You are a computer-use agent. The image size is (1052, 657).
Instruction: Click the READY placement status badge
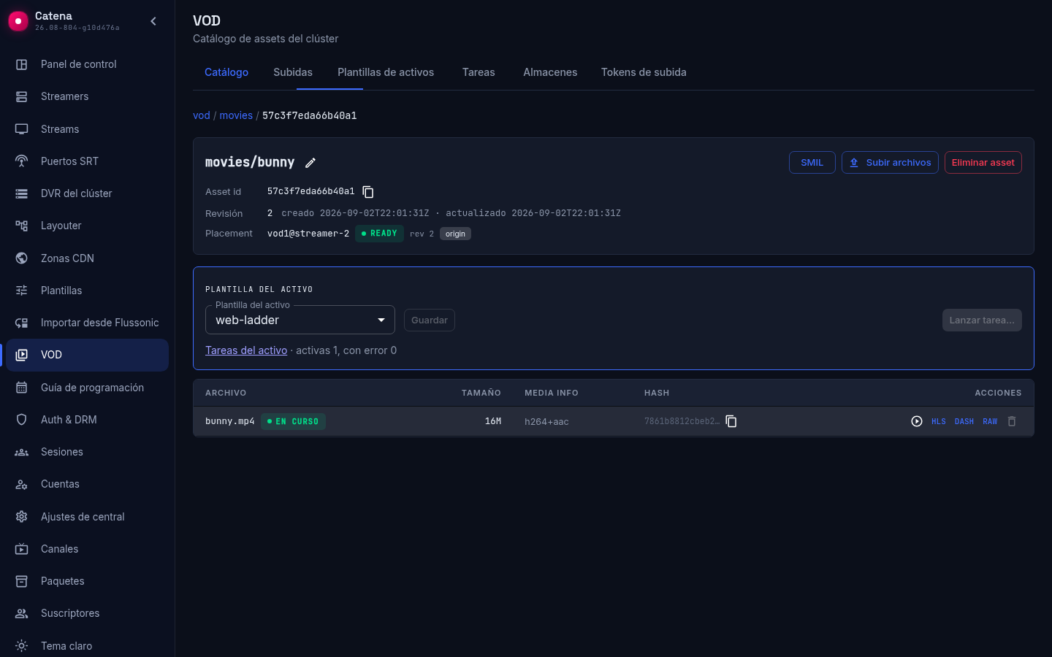coord(379,234)
